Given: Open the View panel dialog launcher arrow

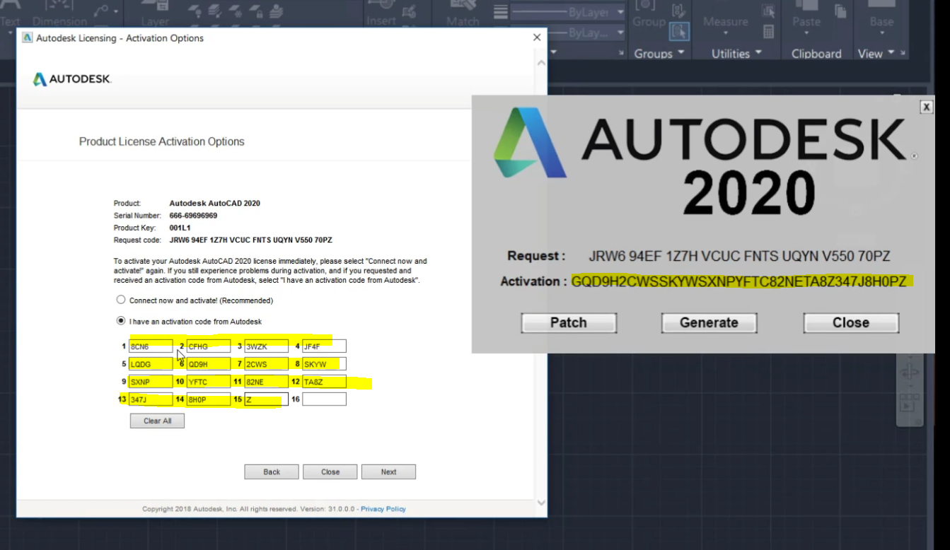Looking at the screenshot, I should coord(903,54).
